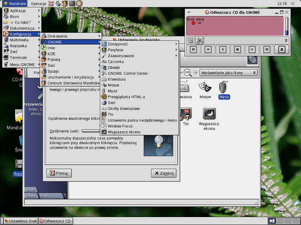Open Ustawienia paska narzędziowego i menu
The image size is (301, 225).
pyautogui.click(x=139, y=120)
